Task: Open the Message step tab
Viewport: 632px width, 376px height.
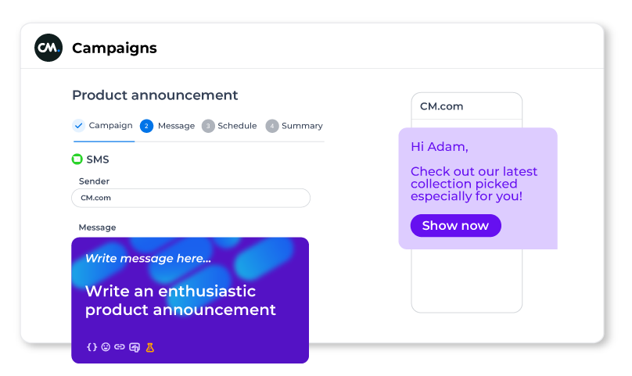Action: click(167, 126)
